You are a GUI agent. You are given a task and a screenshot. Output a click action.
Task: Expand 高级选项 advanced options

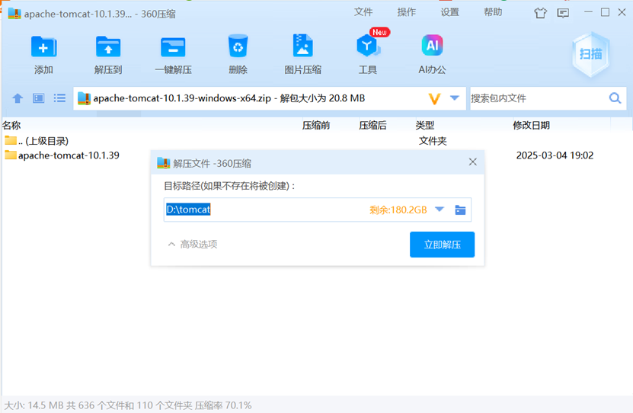click(193, 245)
